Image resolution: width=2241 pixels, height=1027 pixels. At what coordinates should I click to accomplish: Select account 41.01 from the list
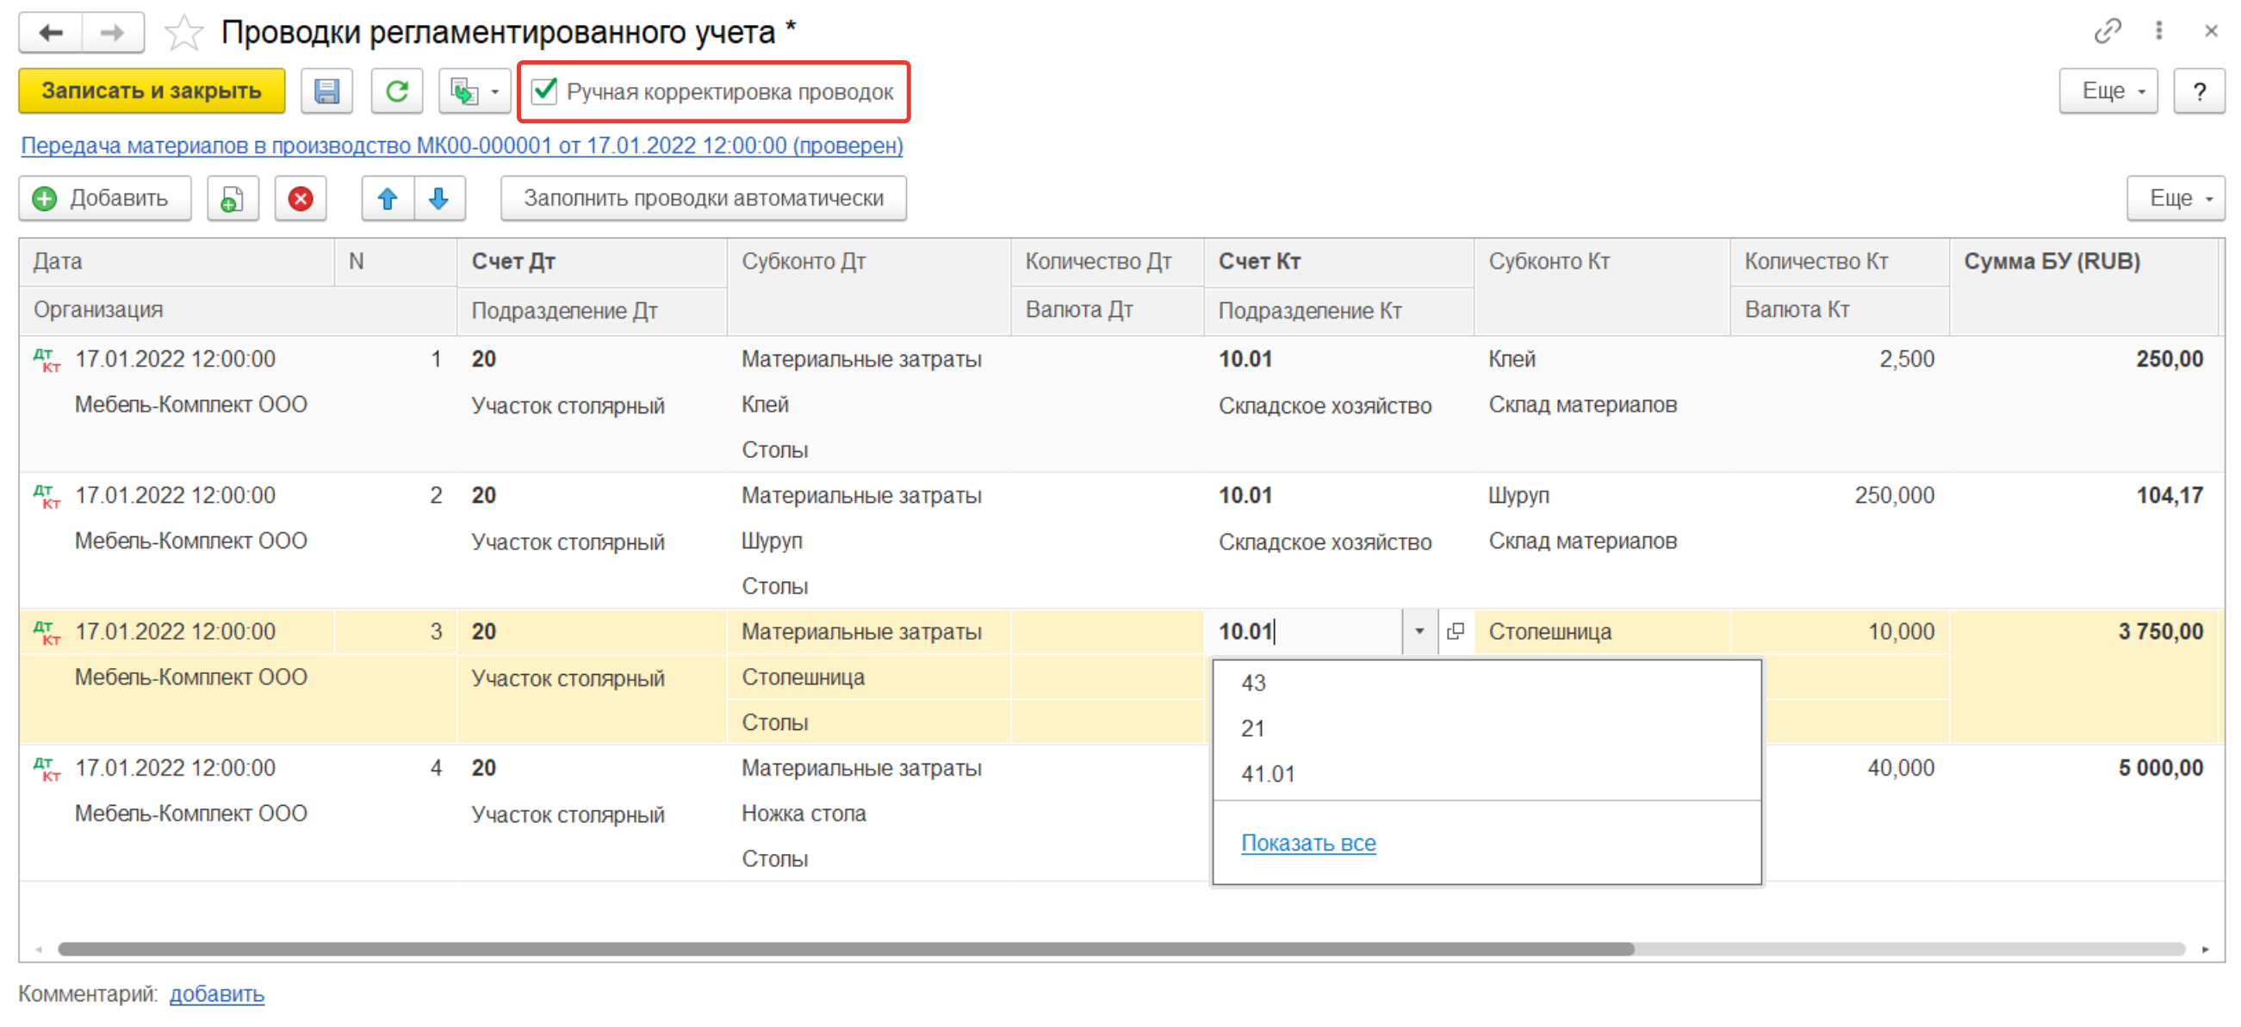click(1268, 774)
